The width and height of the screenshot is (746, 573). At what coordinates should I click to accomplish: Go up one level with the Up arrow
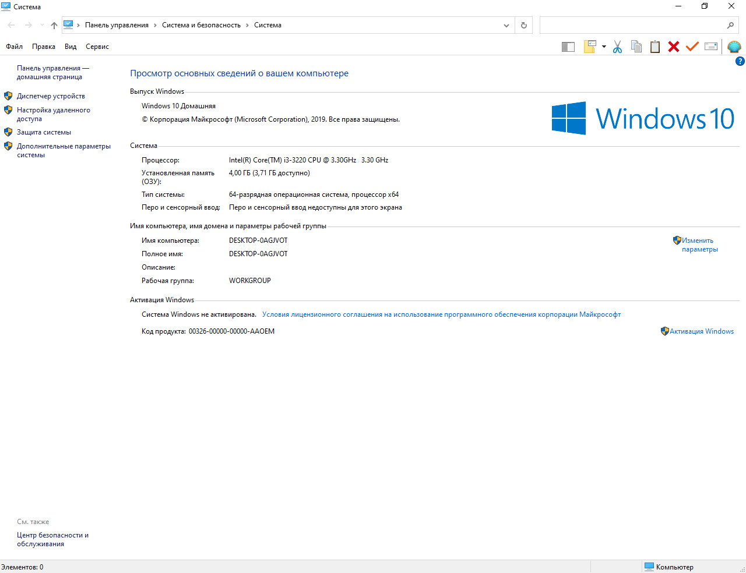[x=54, y=25]
